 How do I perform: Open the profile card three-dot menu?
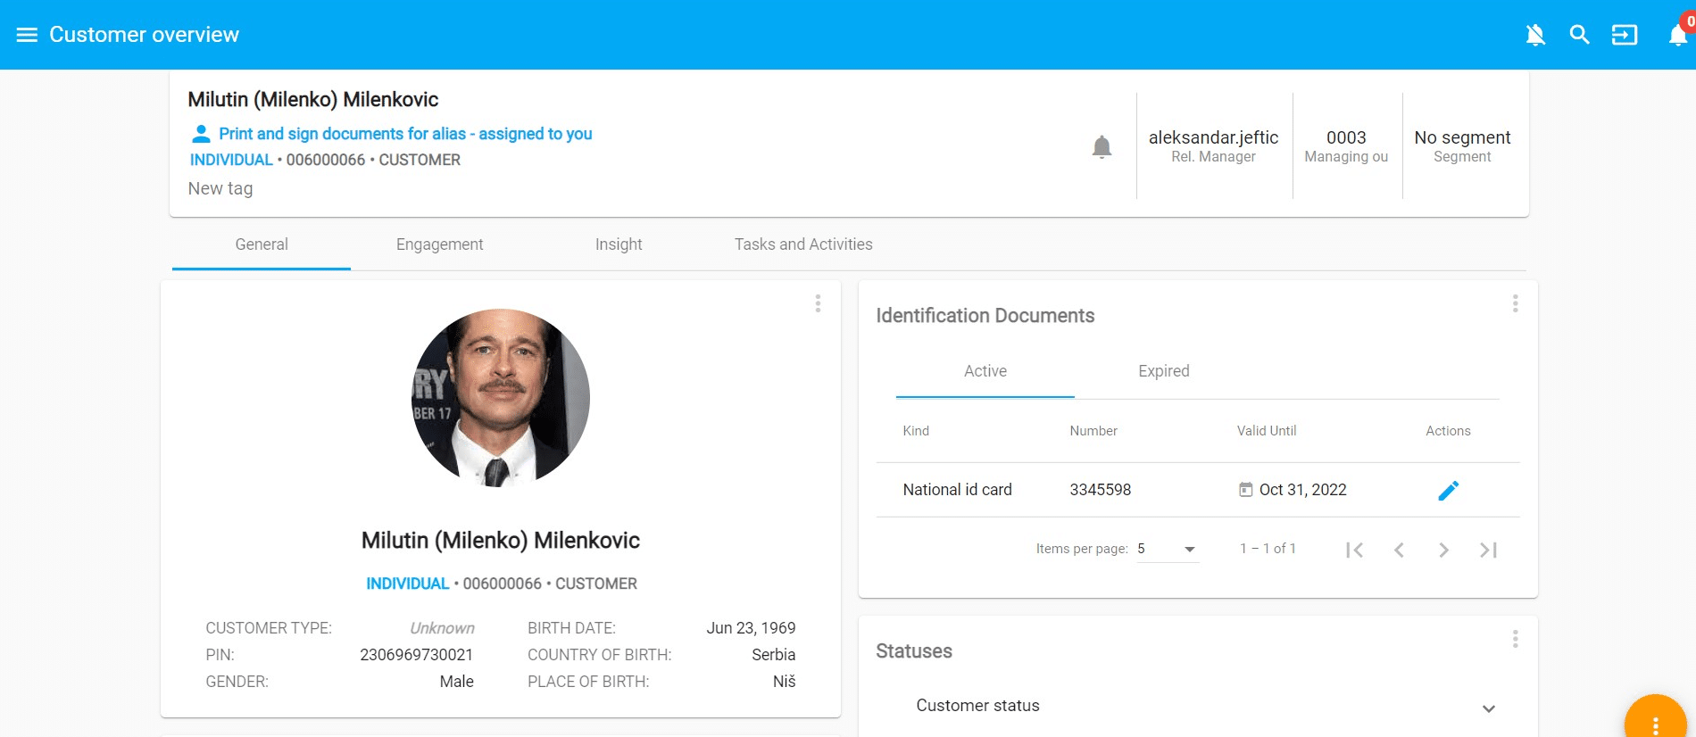(x=818, y=303)
